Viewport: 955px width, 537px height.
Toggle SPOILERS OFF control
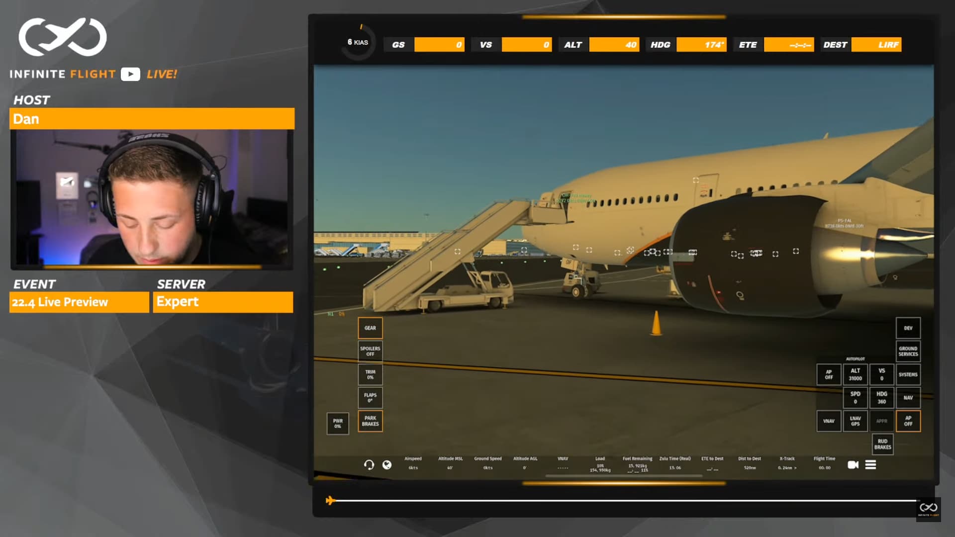click(370, 351)
